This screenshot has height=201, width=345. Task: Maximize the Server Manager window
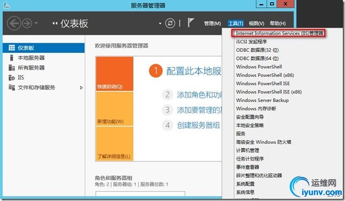272,4
